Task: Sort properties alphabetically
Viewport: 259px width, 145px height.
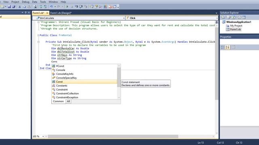Action: (x=227, y=47)
